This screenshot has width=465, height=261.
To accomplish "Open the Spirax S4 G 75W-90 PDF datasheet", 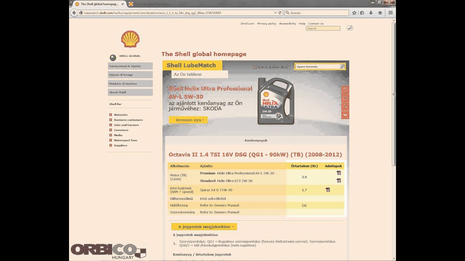I will coord(328,190).
